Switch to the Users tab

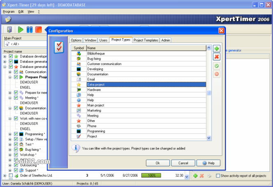pyautogui.click(x=103, y=40)
